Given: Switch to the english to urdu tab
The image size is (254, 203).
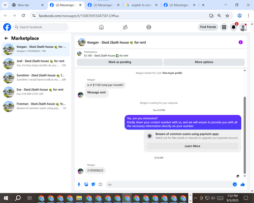Looking at the screenshot, I should coord(142,5).
